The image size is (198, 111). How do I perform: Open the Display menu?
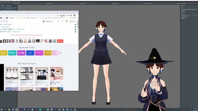tap(8, 2)
